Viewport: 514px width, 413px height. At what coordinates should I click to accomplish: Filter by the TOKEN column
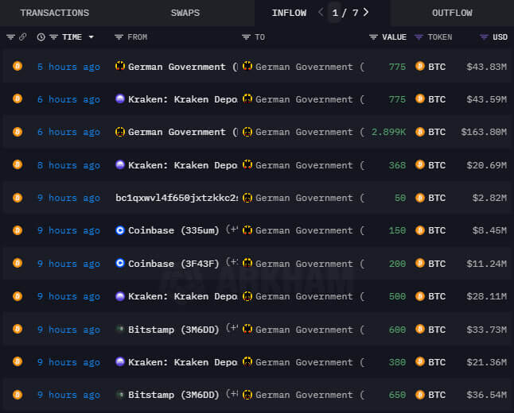point(419,37)
